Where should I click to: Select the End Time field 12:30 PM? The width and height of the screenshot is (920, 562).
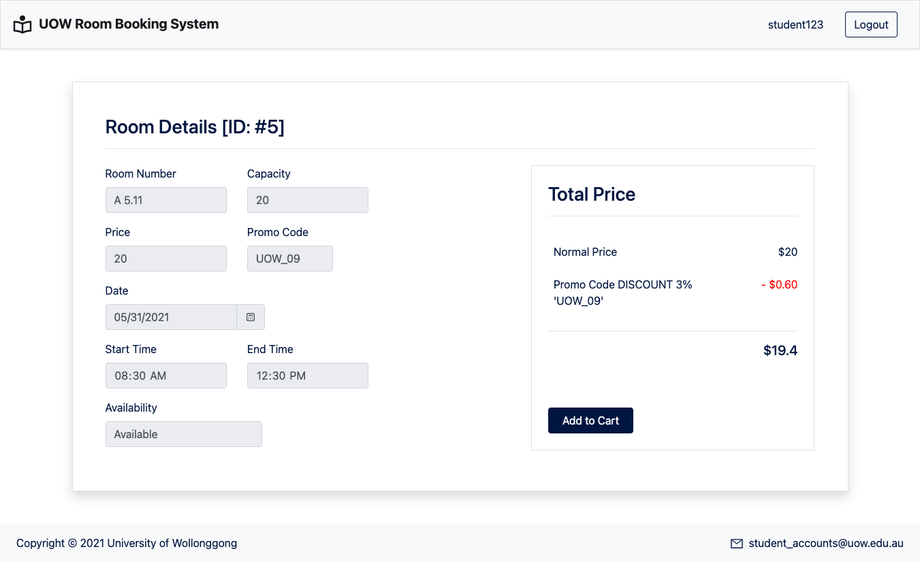click(x=308, y=376)
